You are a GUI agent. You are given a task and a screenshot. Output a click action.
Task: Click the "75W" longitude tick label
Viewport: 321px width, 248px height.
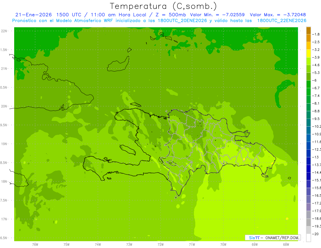(x=67, y=244)
